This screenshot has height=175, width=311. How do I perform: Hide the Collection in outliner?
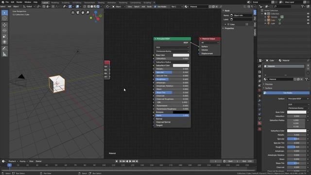coord(308,14)
